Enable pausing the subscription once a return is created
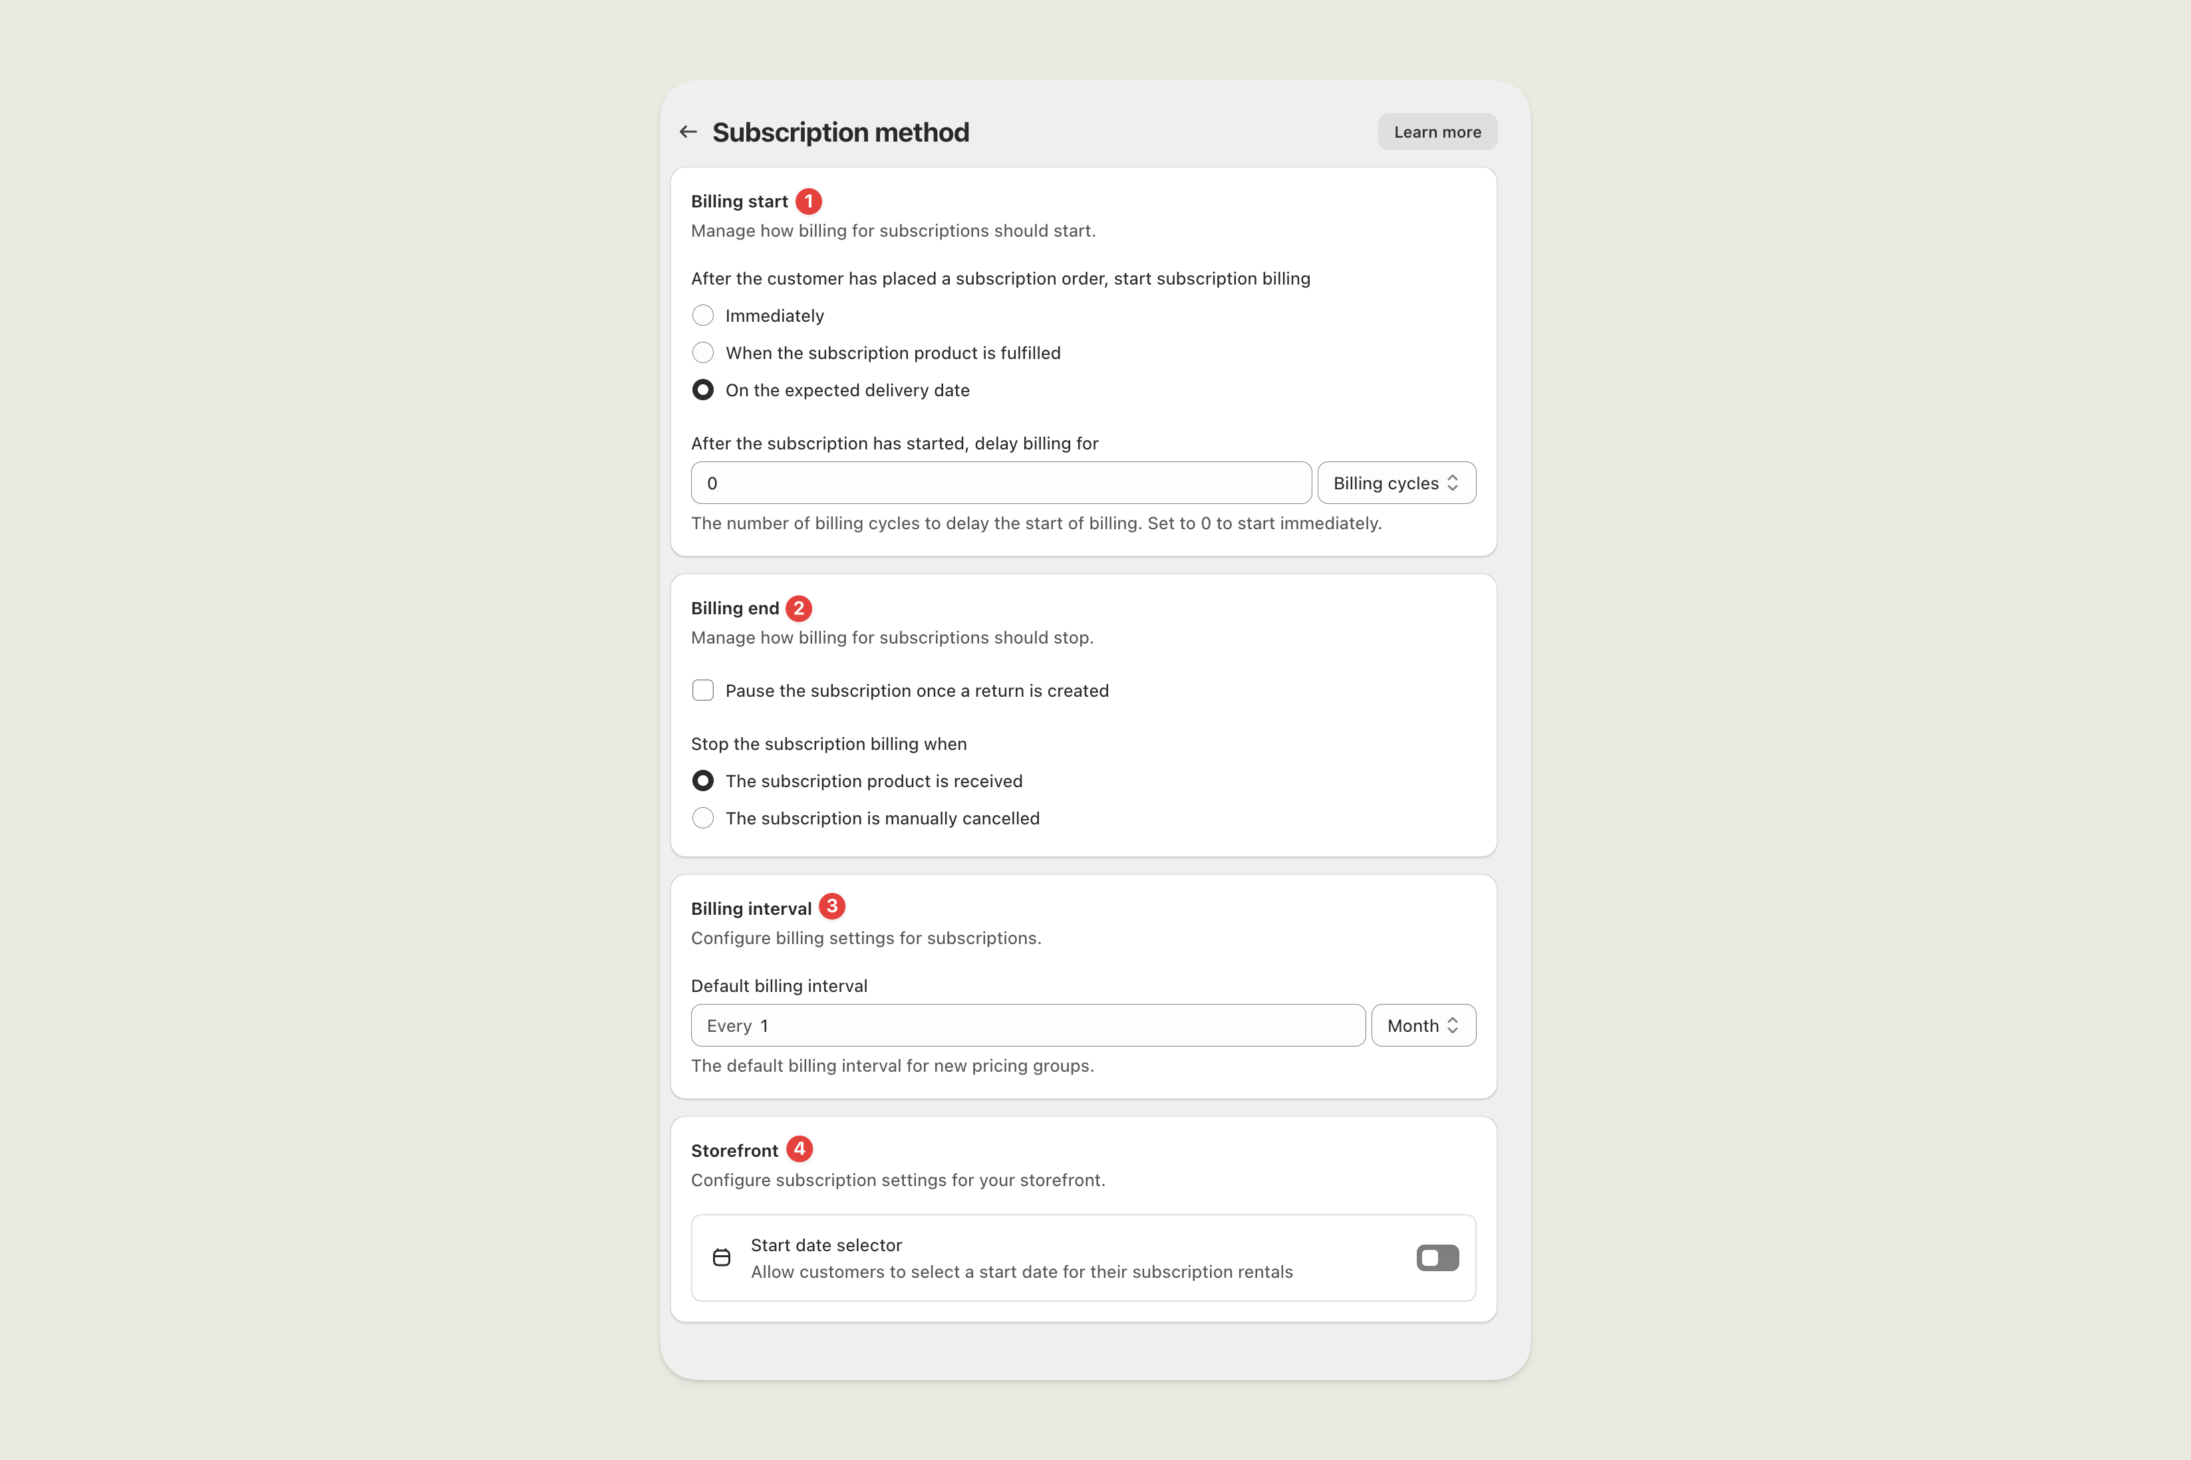Screen dimensions: 2191x1460 coord(702,690)
